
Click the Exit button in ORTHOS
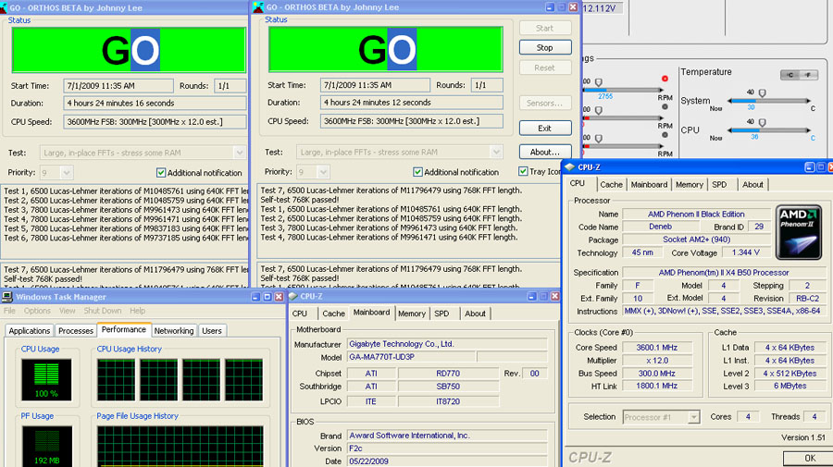pos(545,128)
